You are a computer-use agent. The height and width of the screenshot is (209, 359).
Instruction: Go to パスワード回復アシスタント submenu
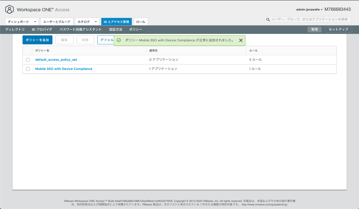click(x=81, y=30)
